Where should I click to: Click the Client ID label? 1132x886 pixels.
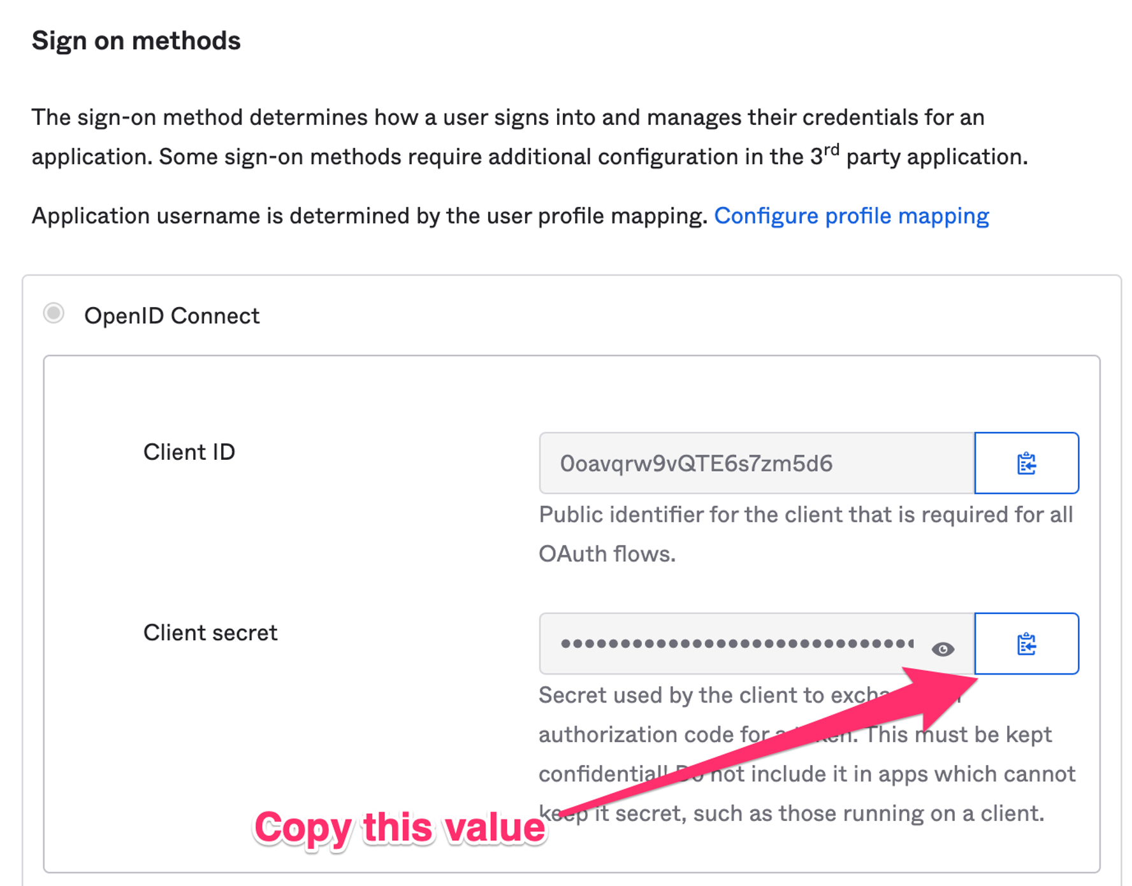click(x=189, y=452)
